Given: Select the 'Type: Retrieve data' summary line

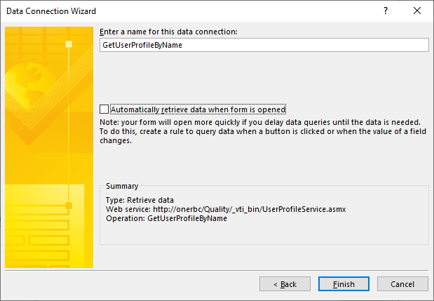Looking at the screenshot, I should 139,201.
